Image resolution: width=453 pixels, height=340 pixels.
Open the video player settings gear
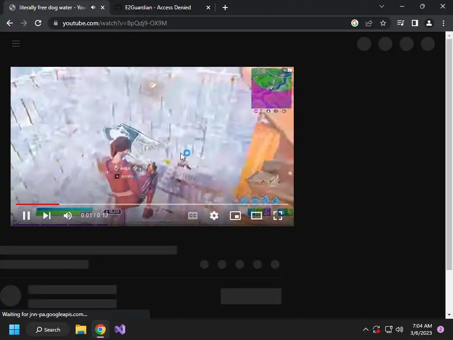(214, 216)
